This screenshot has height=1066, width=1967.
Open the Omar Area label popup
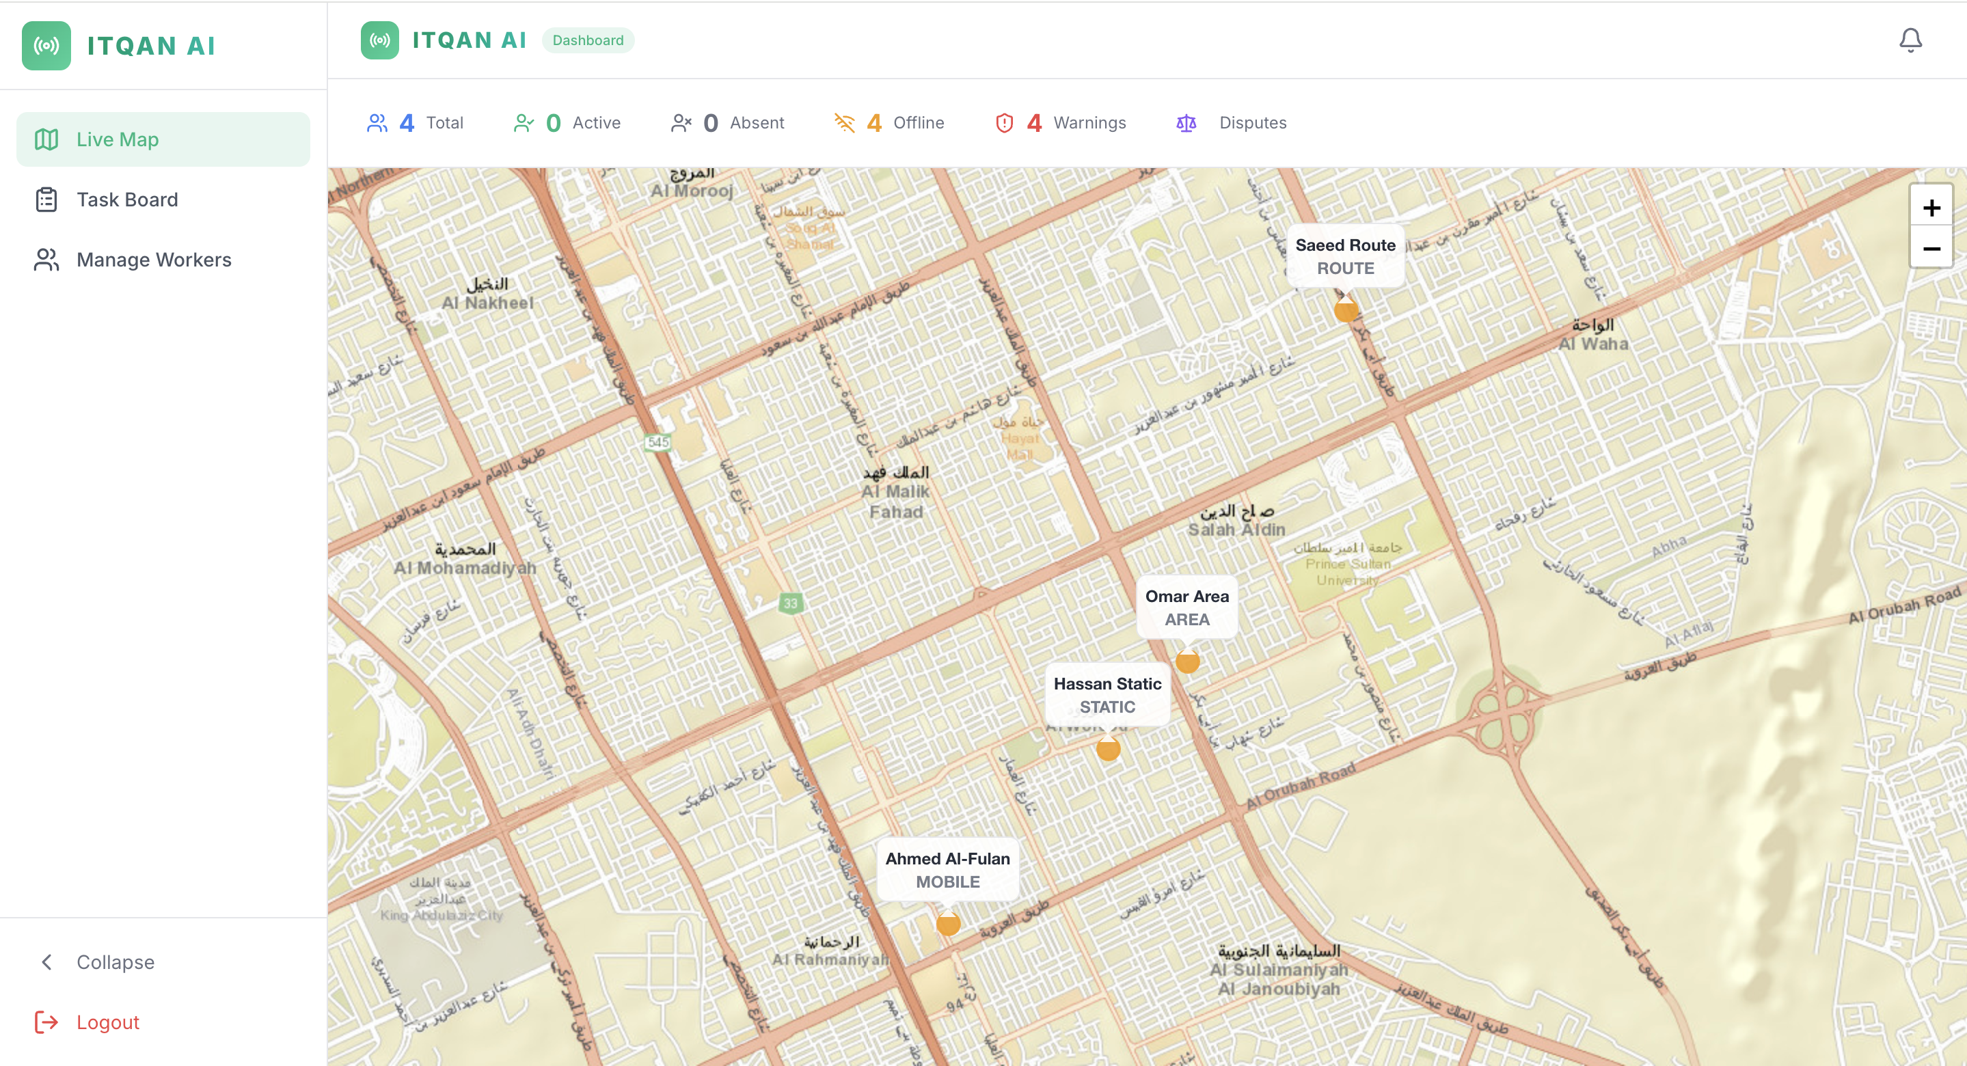(x=1186, y=608)
